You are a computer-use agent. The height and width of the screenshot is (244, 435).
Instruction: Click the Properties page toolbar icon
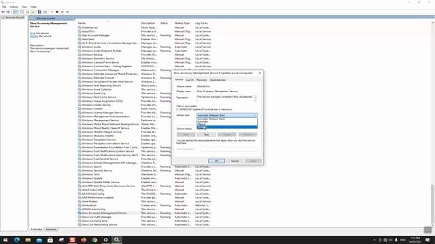point(22,12)
